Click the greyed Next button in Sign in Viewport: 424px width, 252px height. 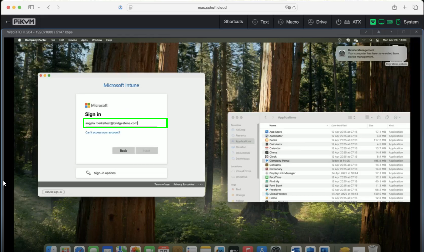point(147,151)
